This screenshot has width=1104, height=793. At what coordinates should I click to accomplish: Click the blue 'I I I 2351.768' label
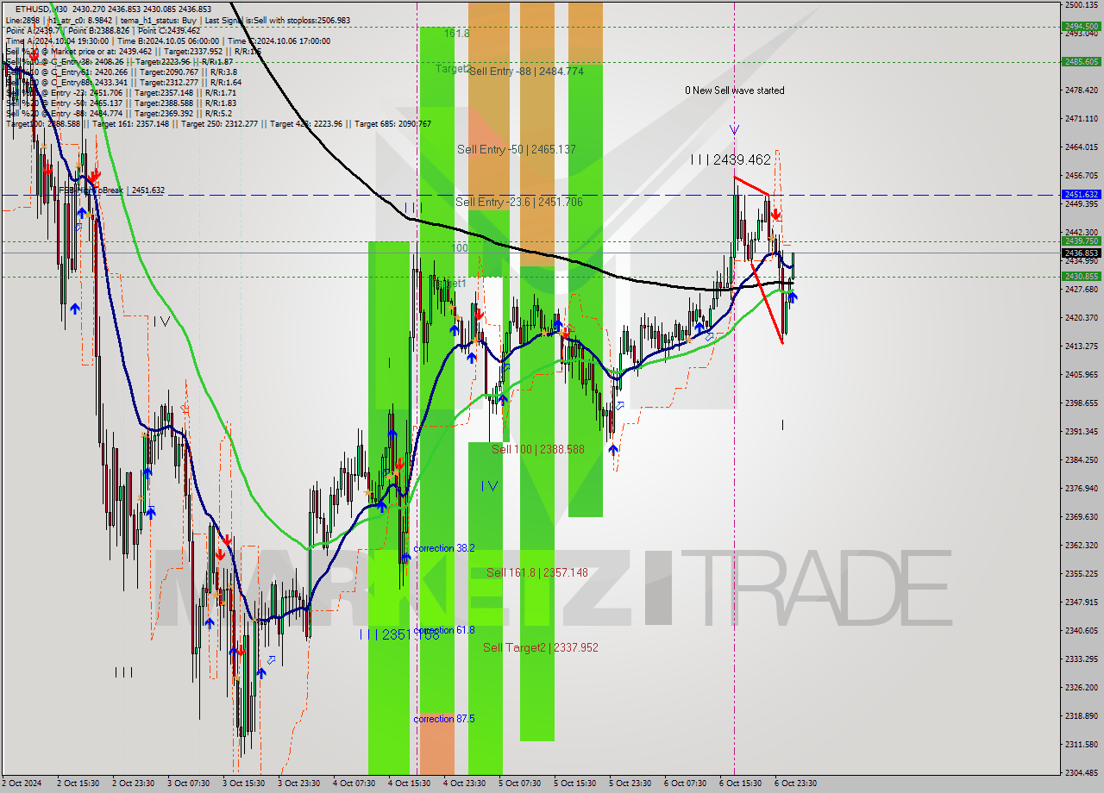(x=400, y=634)
